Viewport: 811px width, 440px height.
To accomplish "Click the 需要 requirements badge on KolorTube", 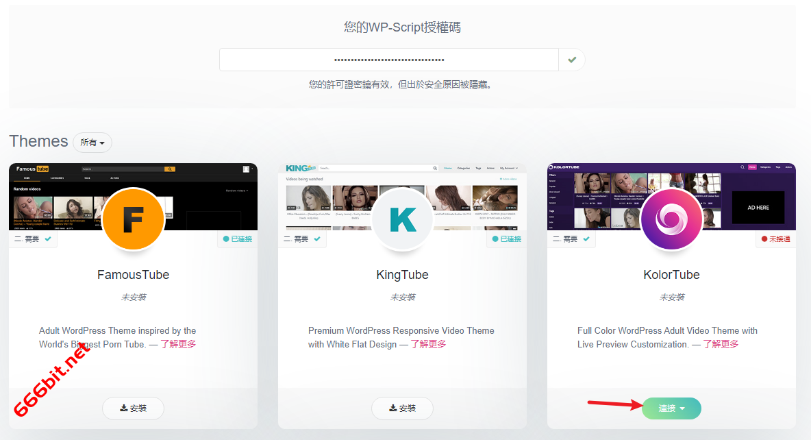I will click(571, 239).
